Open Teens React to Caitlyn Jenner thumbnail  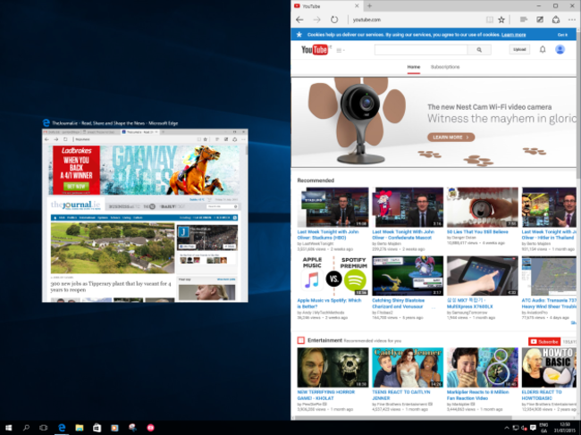point(408,367)
